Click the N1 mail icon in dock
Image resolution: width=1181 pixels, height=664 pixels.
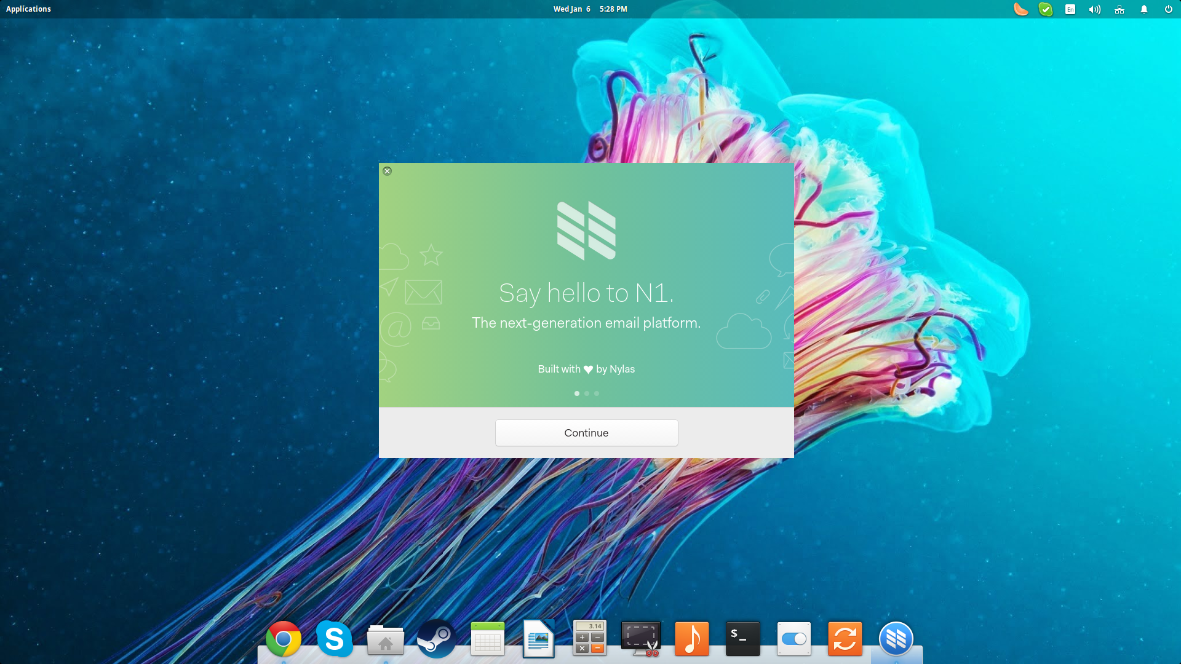coord(896,639)
